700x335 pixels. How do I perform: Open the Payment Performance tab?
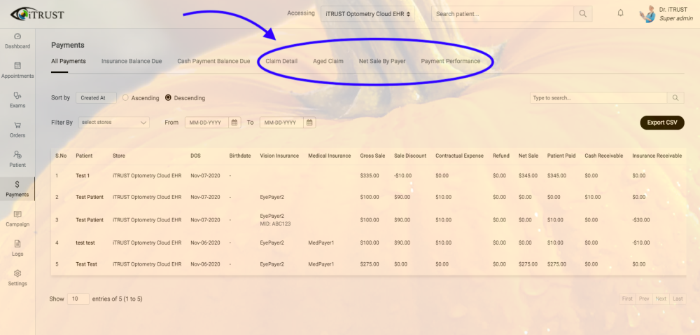(450, 61)
